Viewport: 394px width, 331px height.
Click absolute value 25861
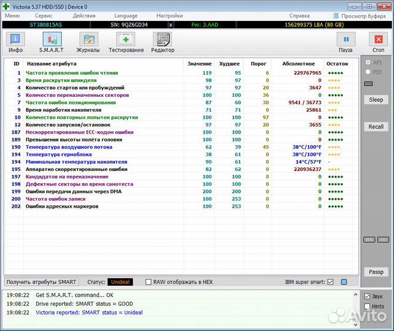[x=313, y=110]
